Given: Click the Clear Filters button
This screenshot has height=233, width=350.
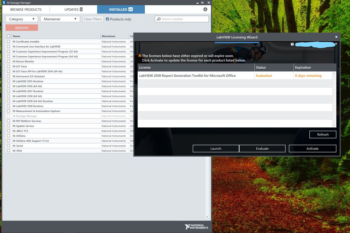Looking at the screenshot, I should point(92,19).
